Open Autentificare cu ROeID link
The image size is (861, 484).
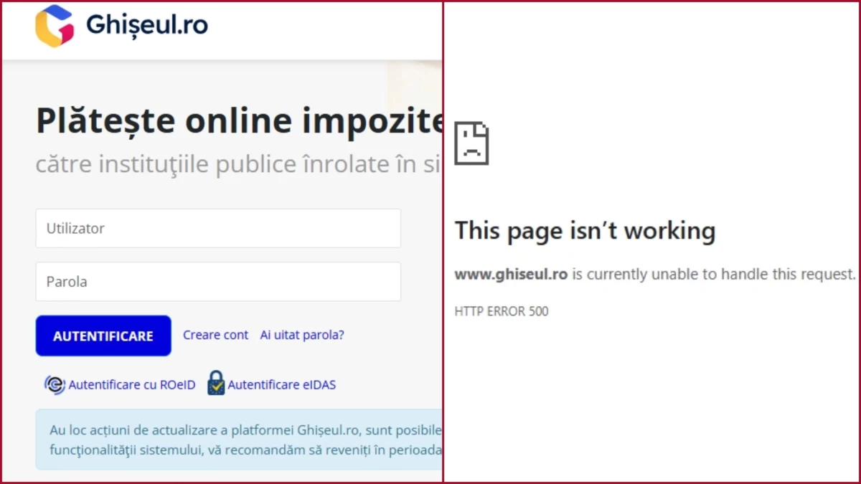coord(132,385)
